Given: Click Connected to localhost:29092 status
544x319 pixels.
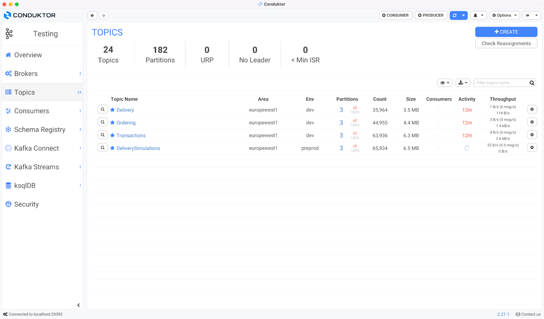Looking at the screenshot, I should tap(33, 314).
